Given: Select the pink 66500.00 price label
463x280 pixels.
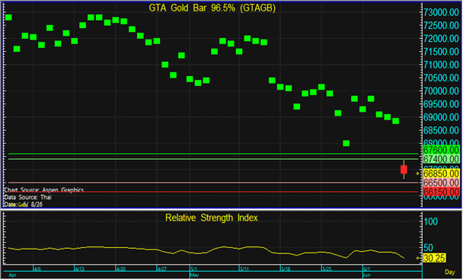Looking at the screenshot, I should pyautogui.click(x=441, y=183).
